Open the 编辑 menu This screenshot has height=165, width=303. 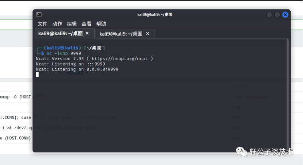[72, 24]
